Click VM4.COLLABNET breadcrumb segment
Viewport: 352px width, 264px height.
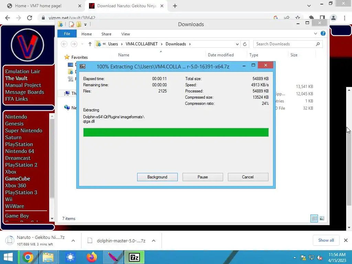coord(142,44)
